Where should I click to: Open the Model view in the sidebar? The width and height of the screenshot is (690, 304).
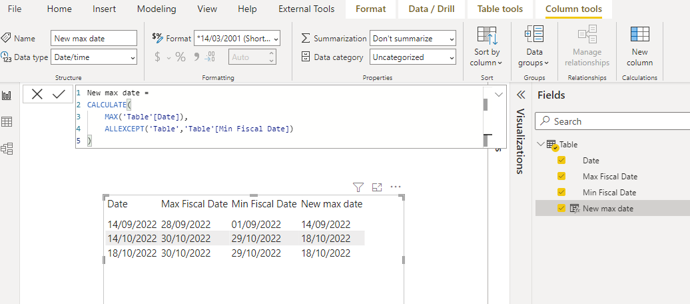[7, 149]
